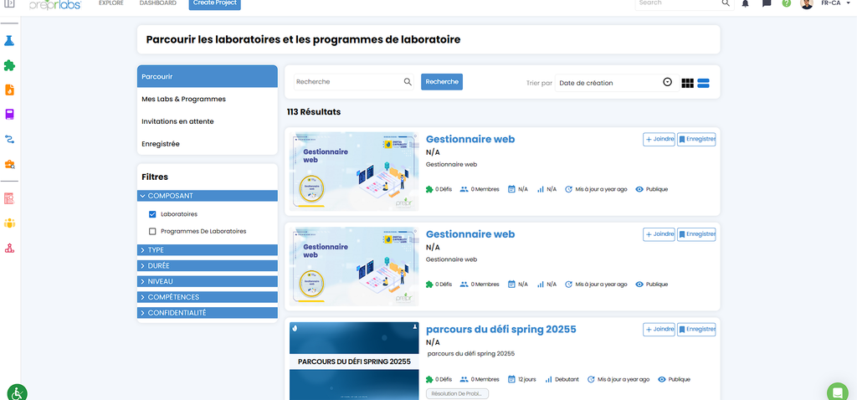Open the green puzzle piece sidebar icon
The height and width of the screenshot is (400, 857).
coord(9,65)
